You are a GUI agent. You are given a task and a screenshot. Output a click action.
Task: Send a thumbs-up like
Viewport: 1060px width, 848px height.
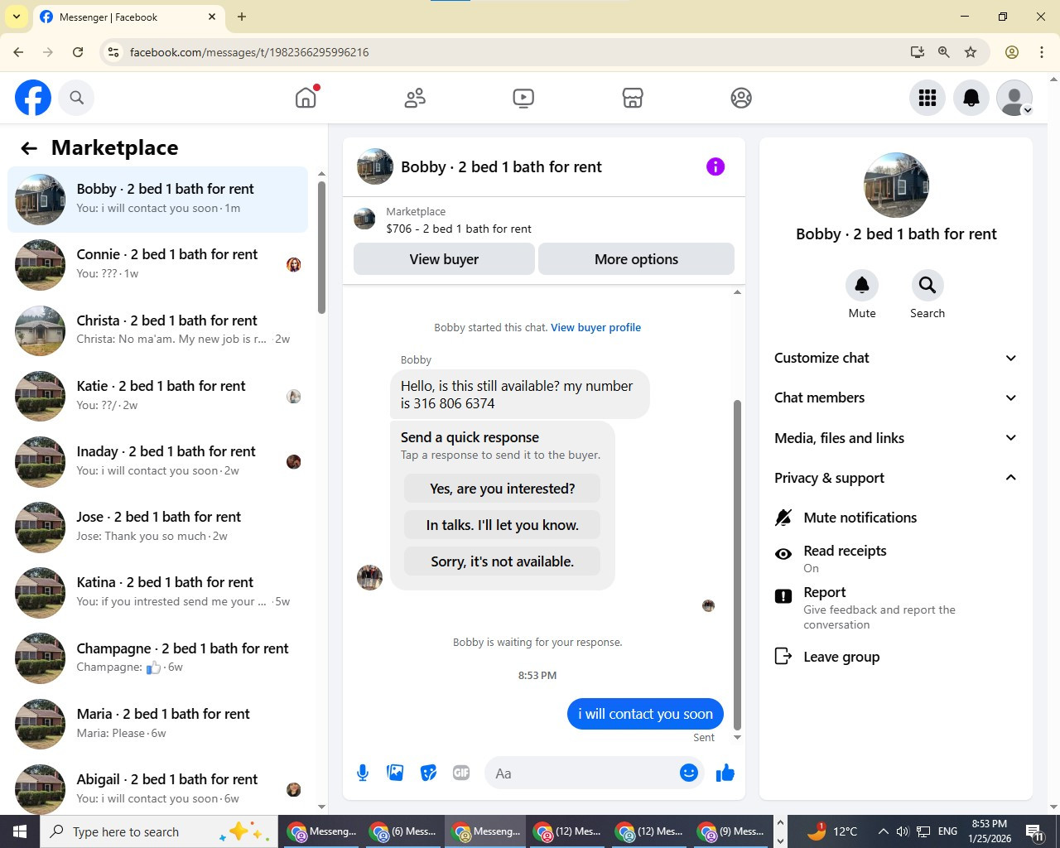click(725, 773)
